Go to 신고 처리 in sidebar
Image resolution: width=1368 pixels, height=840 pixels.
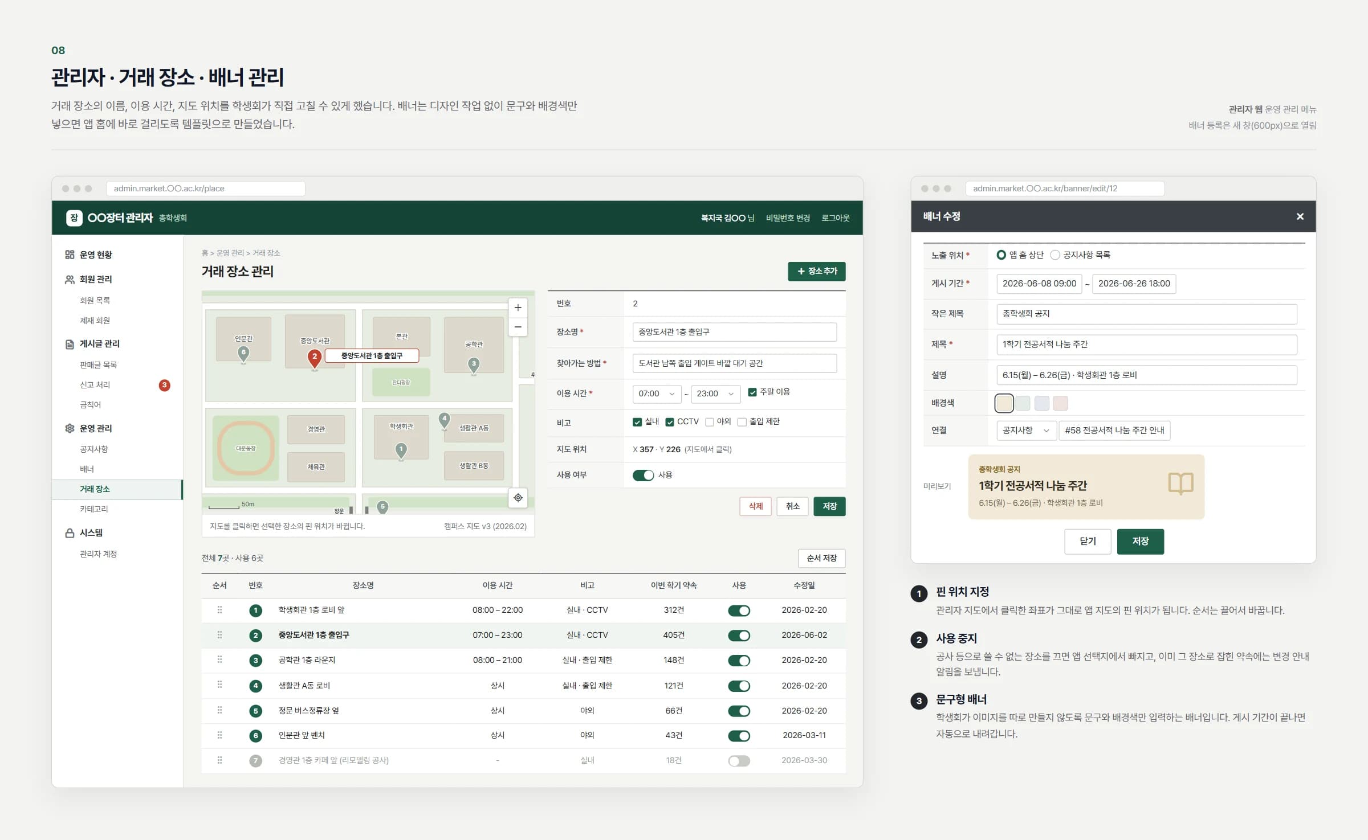pyautogui.click(x=95, y=385)
